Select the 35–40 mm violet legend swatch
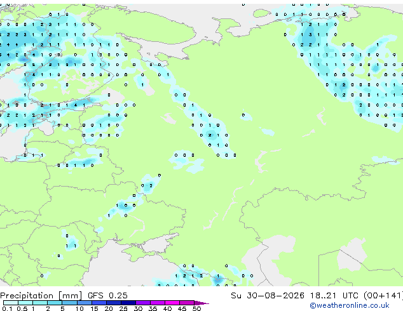 point(157,303)
